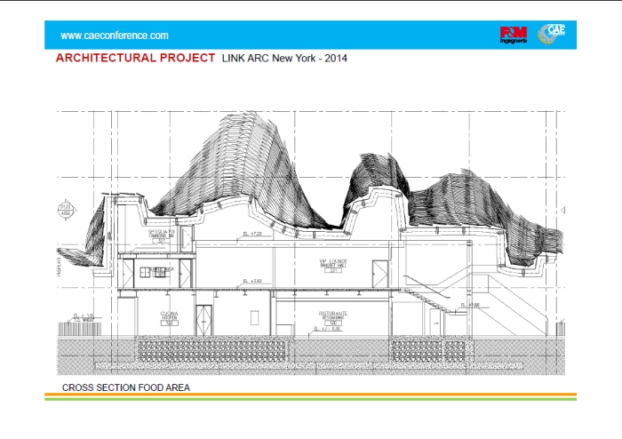
Task: Click the right foundation block pattern
Action: click(x=430, y=349)
